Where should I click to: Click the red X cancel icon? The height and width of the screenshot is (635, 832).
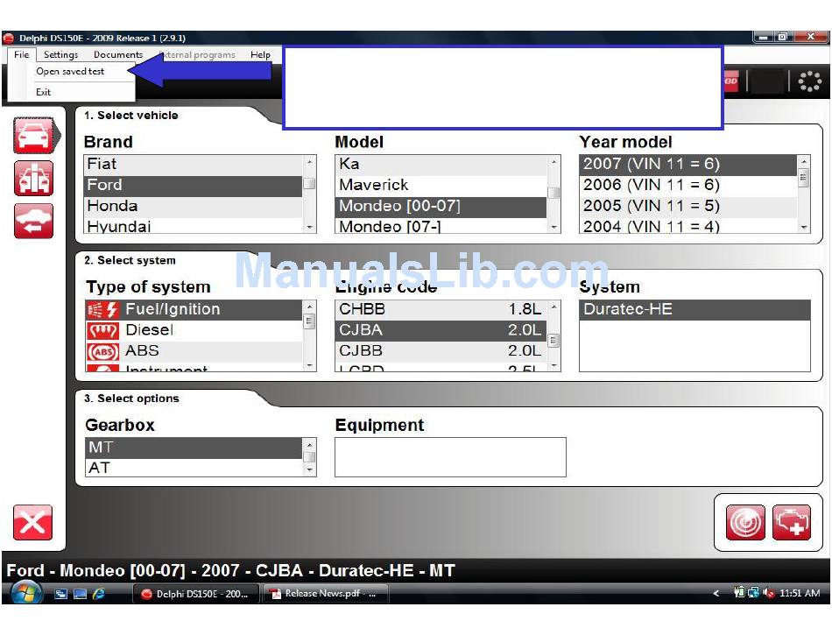pyautogui.click(x=33, y=523)
